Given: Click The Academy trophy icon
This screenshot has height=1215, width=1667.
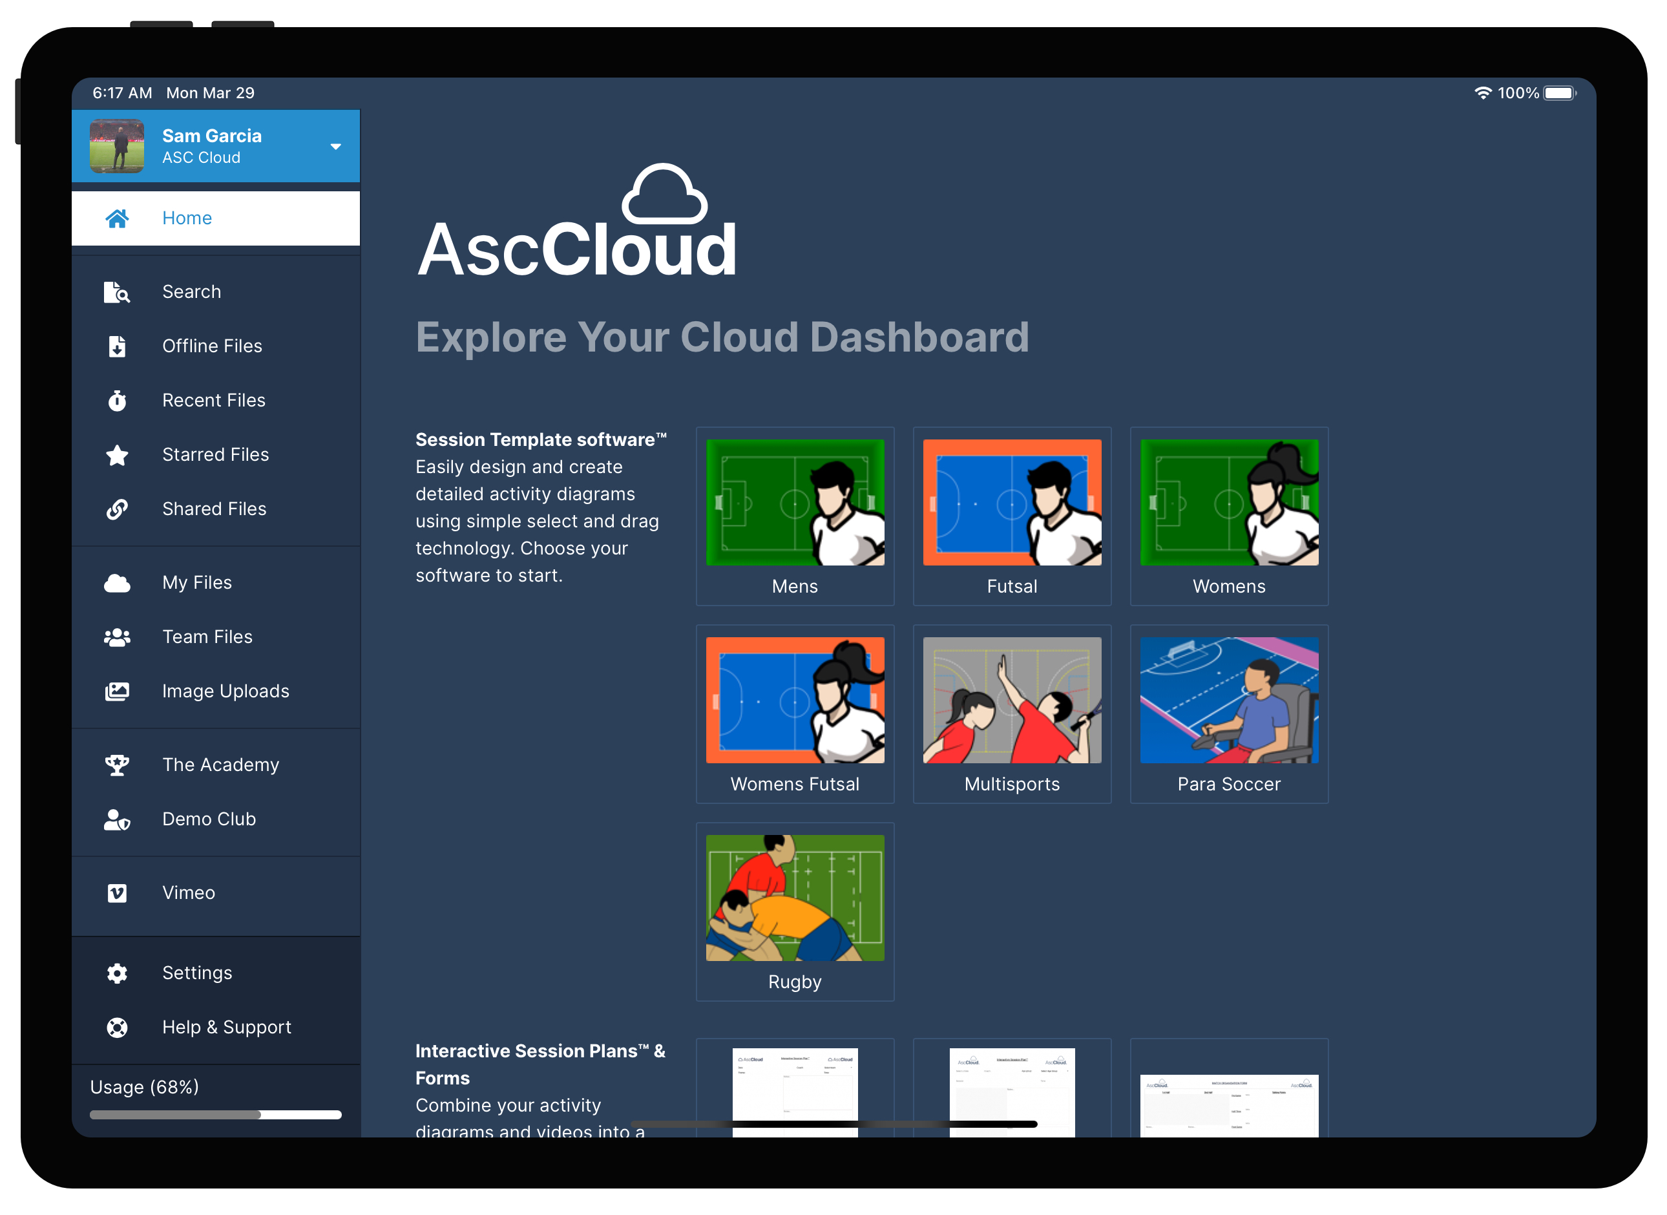Looking at the screenshot, I should pyautogui.click(x=117, y=766).
